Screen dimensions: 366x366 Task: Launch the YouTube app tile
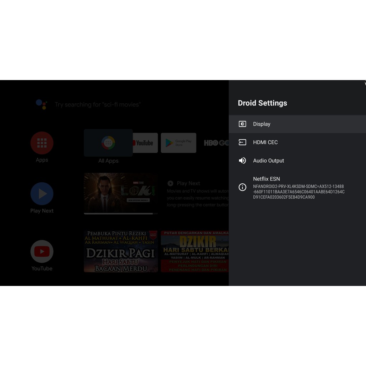tap(145, 143)
